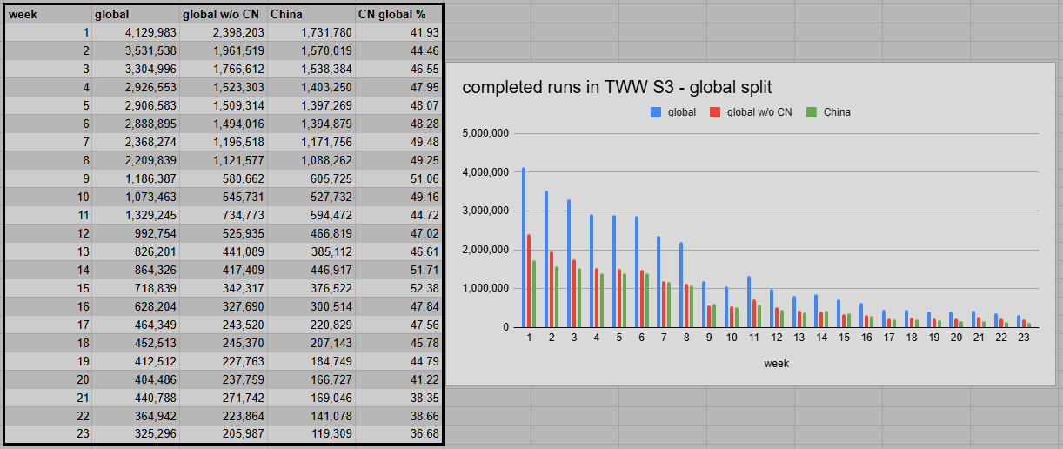Click the cell containing 4,129,983
This screenshot has width=1063, height=449.
[136, 32]
